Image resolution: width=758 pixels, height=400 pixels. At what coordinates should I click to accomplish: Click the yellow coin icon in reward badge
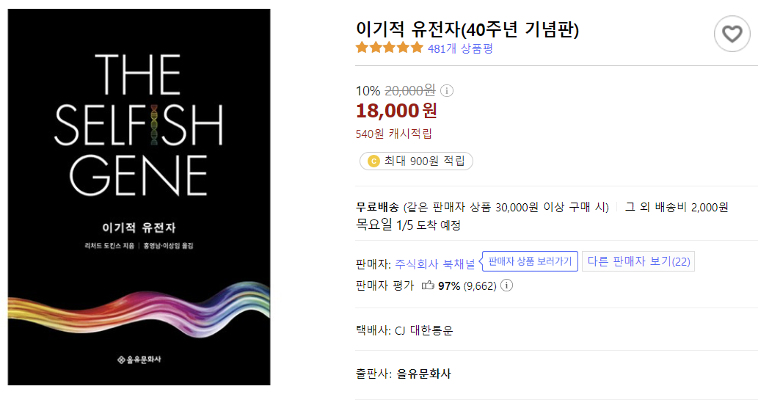click(x=373, y=161)
